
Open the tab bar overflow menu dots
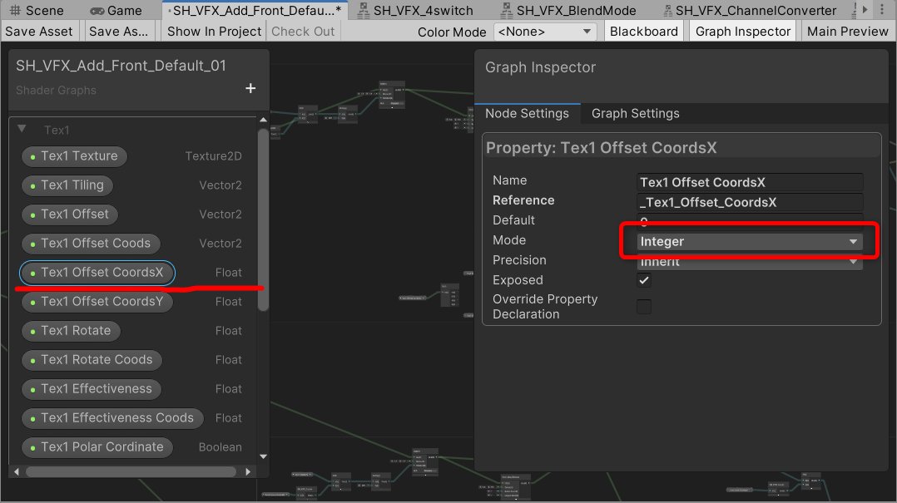pyautogui.click(x=881, y=10)
